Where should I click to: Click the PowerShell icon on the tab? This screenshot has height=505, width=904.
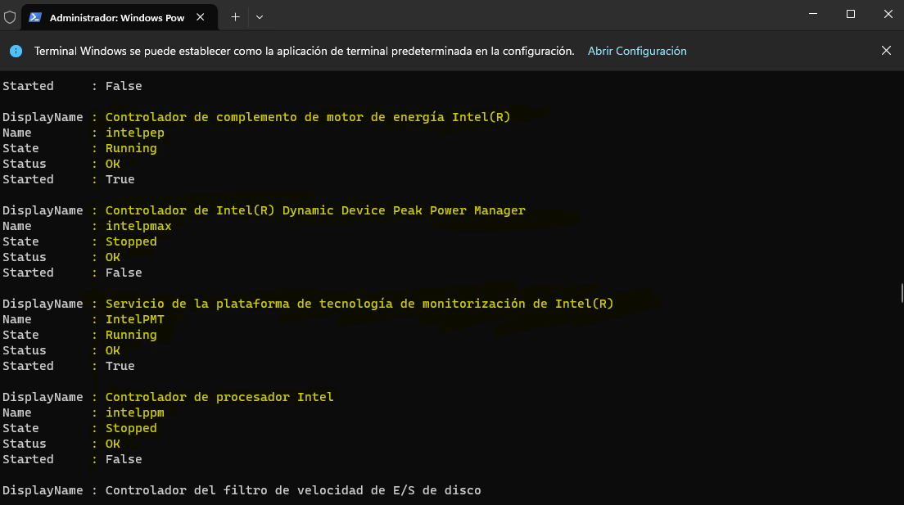(35, 17)
